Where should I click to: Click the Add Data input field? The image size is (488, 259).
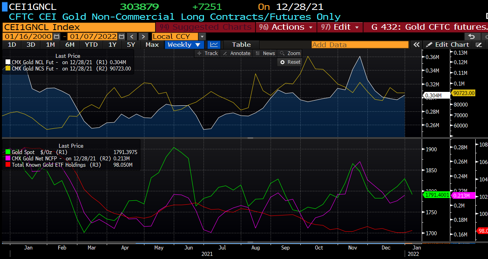click(x=359, y=45)
